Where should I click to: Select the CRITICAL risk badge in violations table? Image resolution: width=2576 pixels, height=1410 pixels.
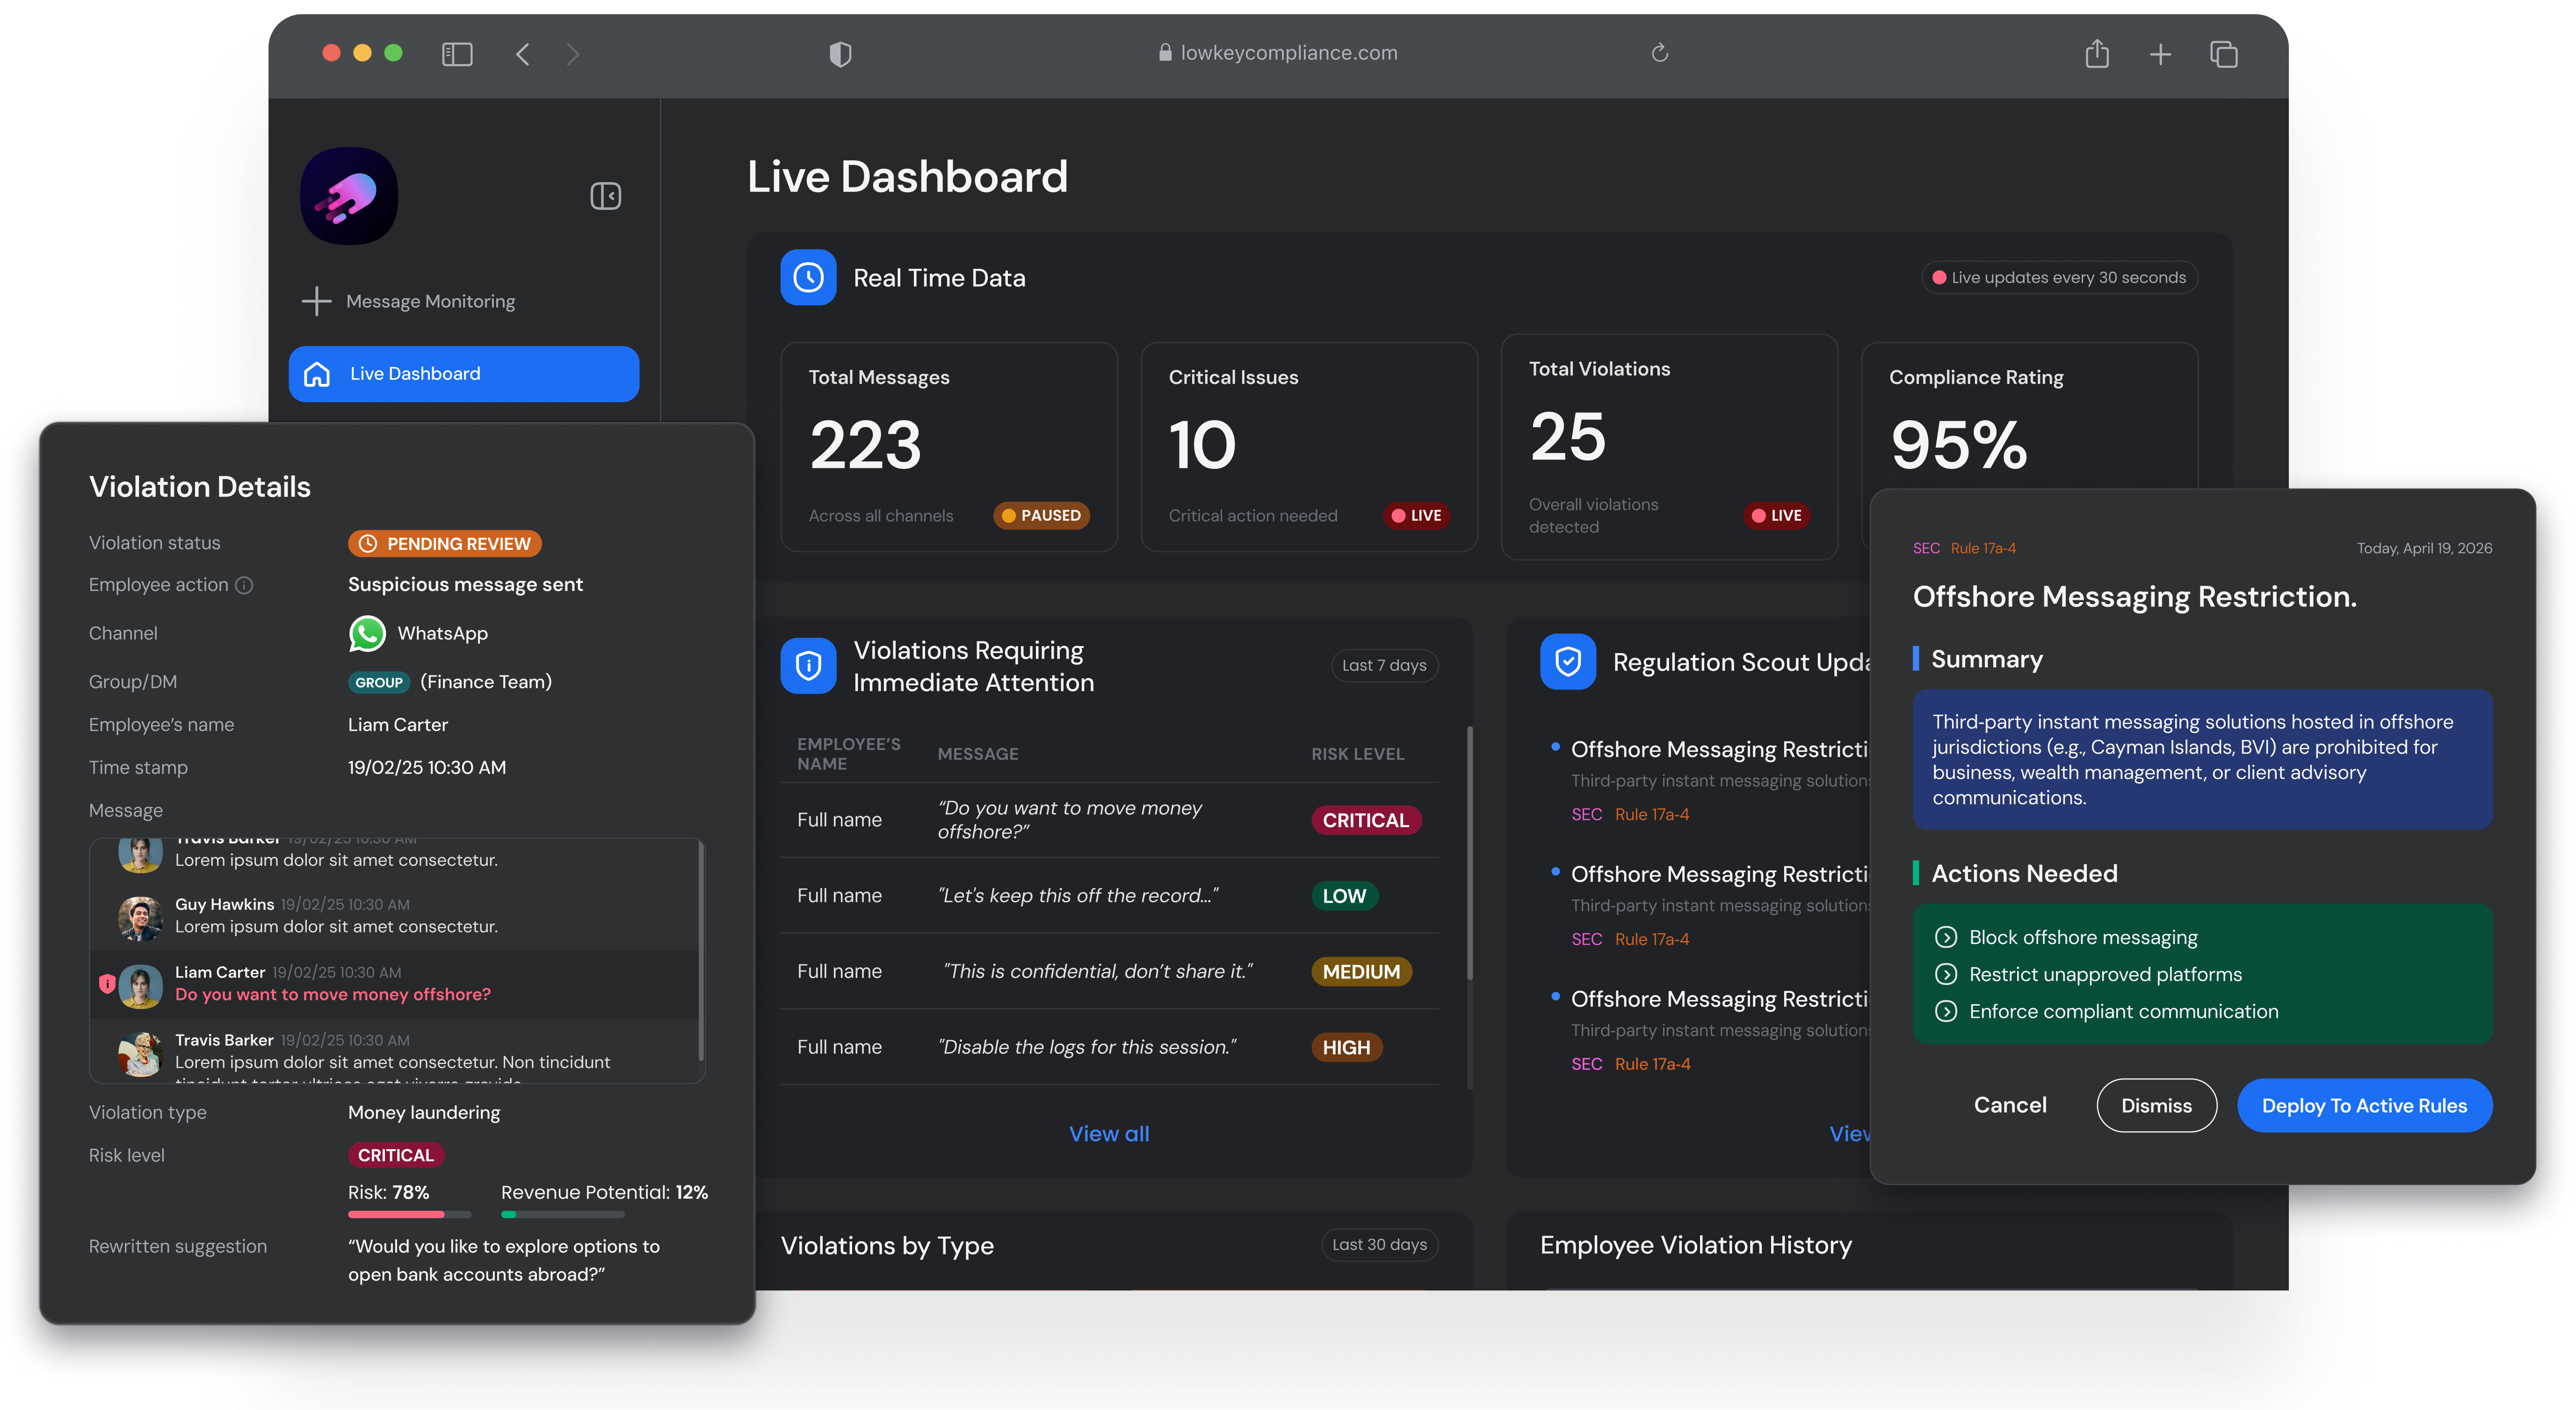point(1365,820)
